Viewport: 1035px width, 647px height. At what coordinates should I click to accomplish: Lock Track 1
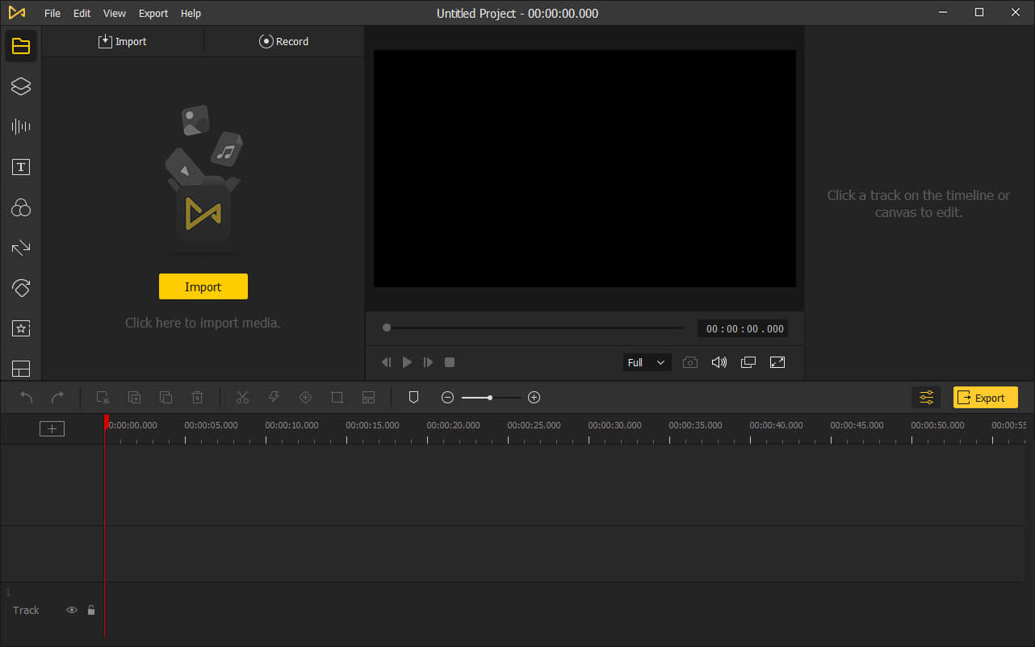(x=90, y=610)
